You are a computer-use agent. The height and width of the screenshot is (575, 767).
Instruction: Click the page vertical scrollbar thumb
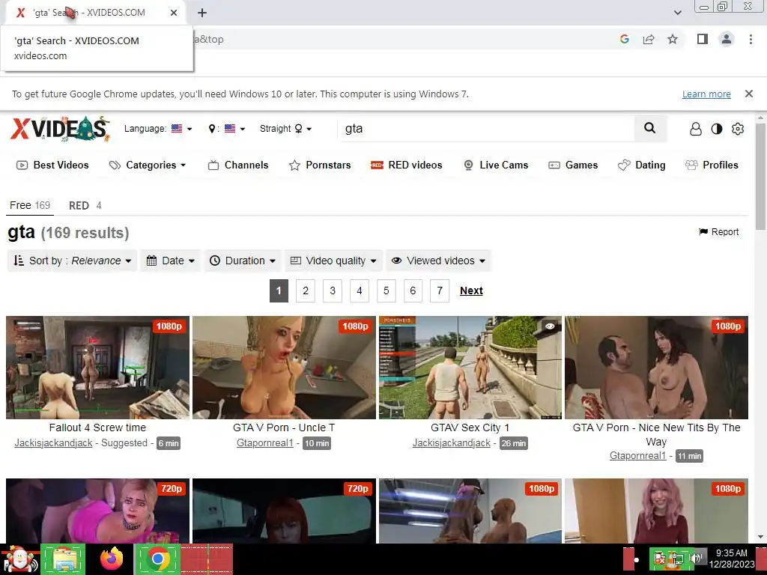(761, 176)
